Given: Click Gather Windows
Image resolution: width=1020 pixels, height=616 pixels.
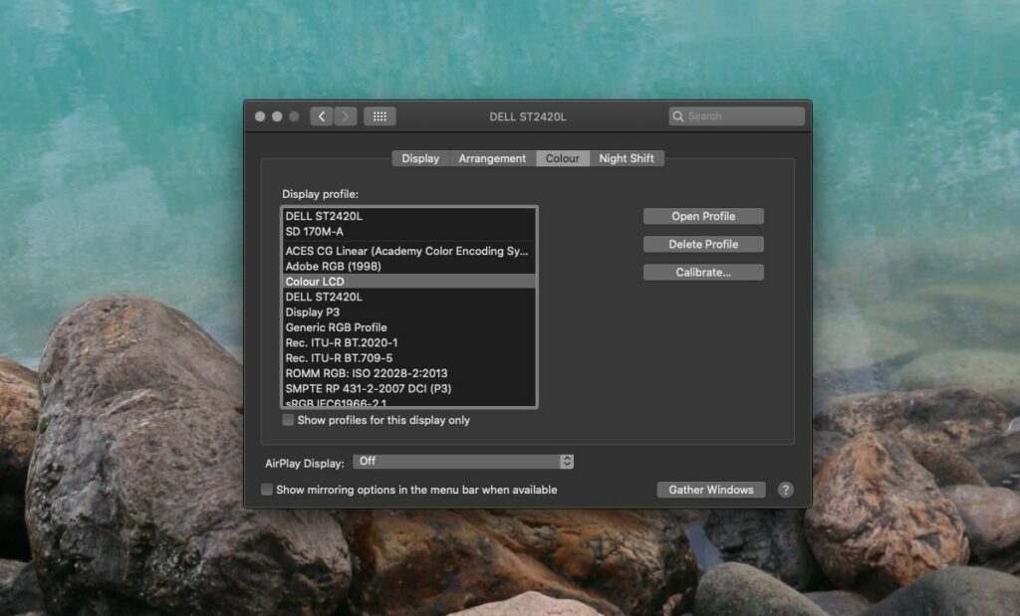Looking at the screenshot, I should pyautogui.click(x=710, y=489).
